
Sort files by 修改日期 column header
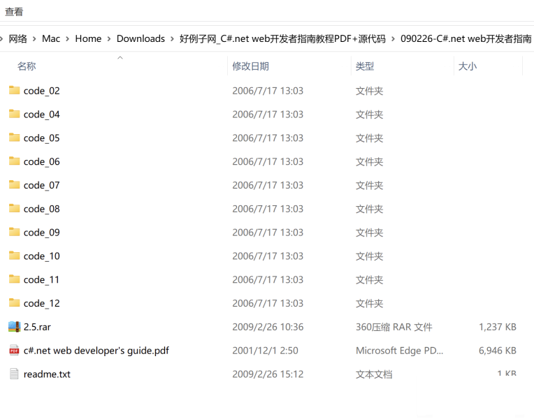pos(250,66)
